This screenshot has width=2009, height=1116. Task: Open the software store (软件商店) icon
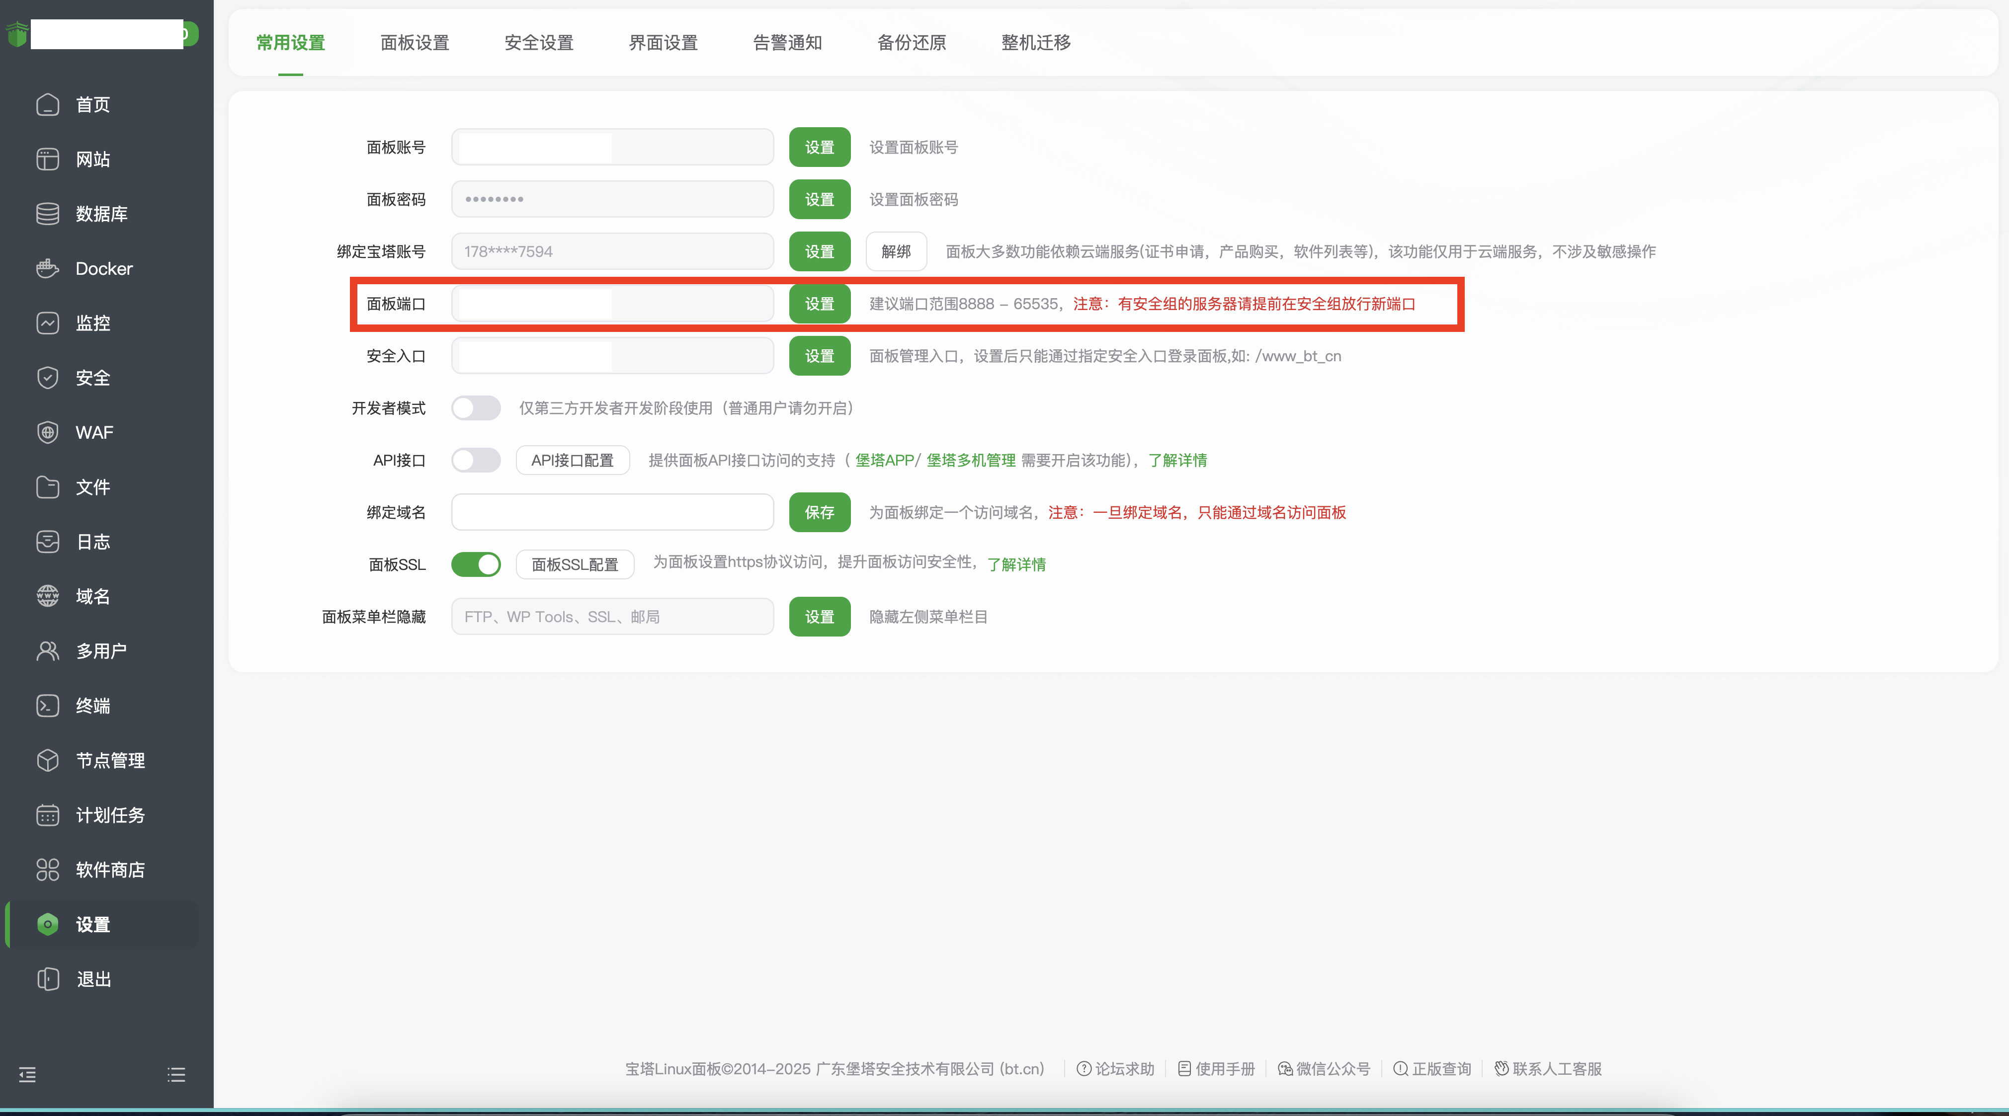click(48, 870)
